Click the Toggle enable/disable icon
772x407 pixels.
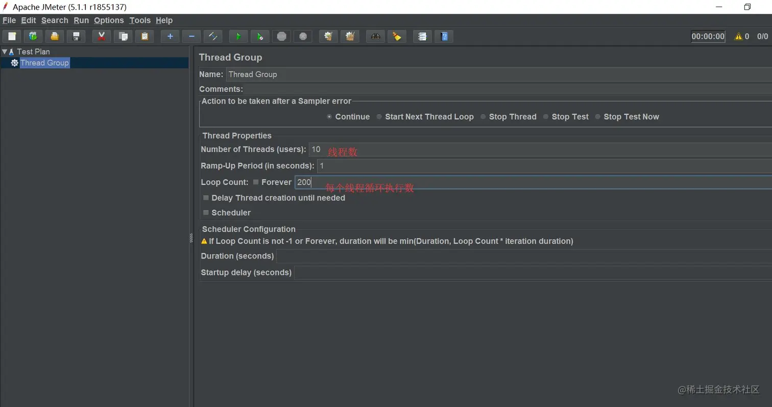coord(213,36)
